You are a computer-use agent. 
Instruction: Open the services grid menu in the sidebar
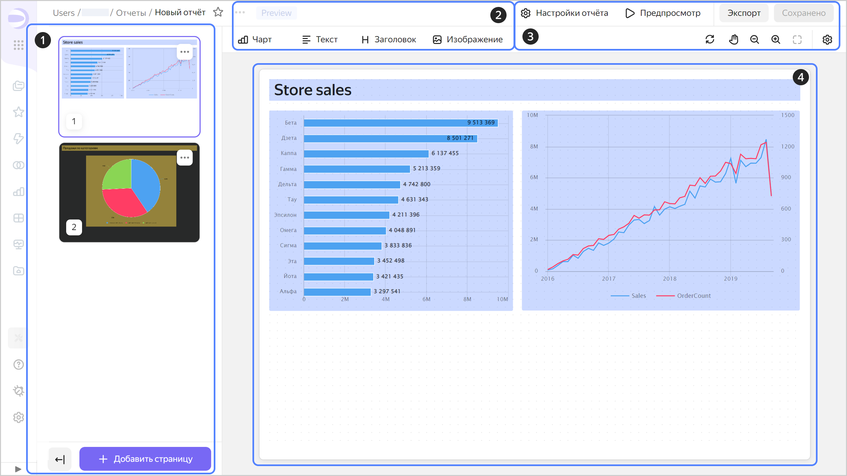19,45
